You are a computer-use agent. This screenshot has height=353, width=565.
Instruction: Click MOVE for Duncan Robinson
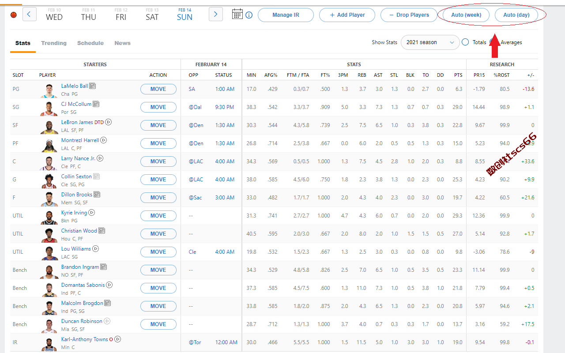coord(158,324)
